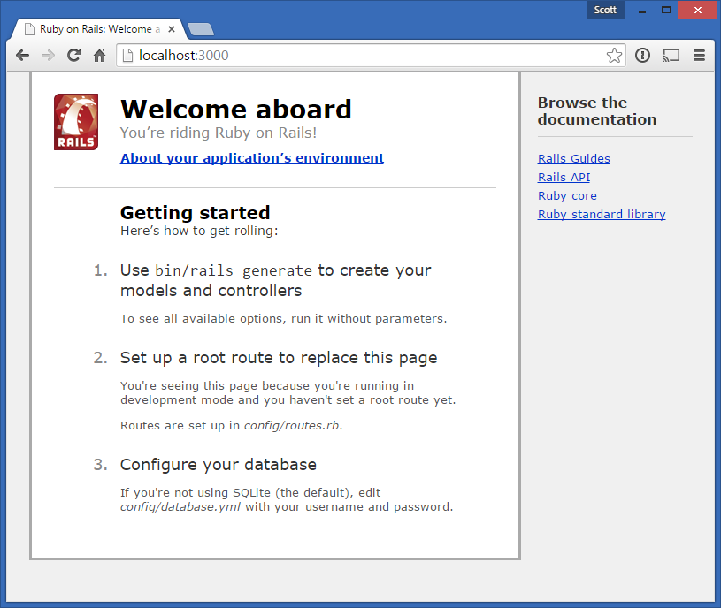Click the browser back arrow

[22, 56]
